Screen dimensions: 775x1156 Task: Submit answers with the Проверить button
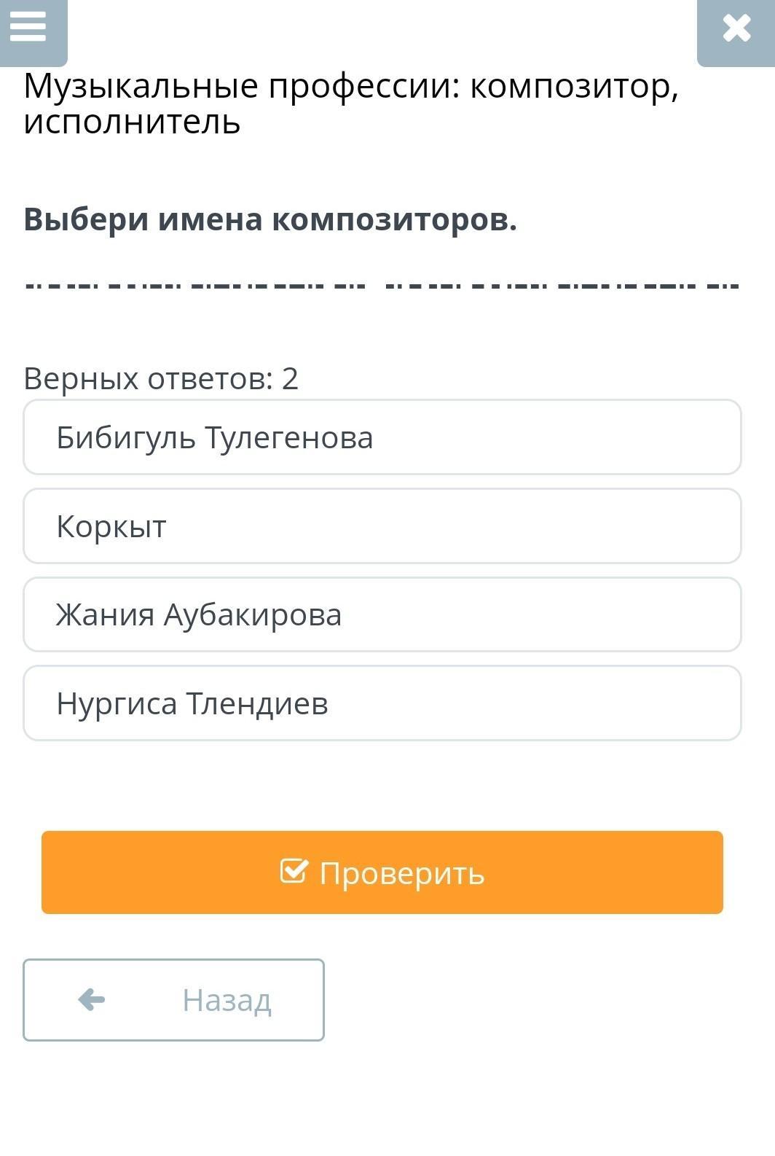(382, 872)
